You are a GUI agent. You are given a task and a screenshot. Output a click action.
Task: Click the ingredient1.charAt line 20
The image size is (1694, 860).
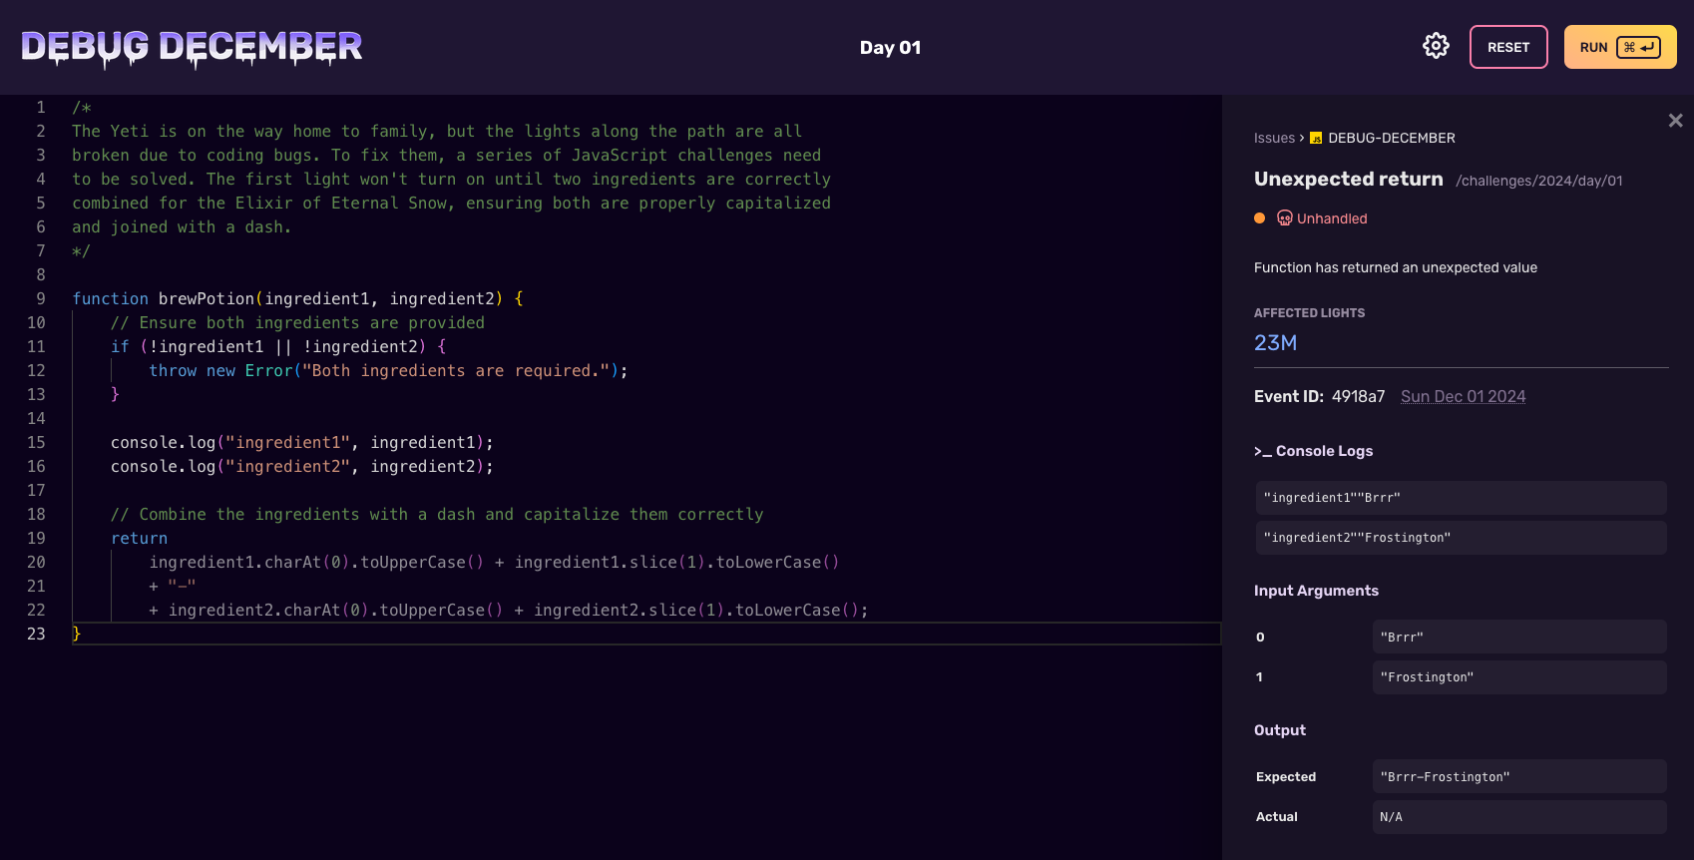(494, 562)
